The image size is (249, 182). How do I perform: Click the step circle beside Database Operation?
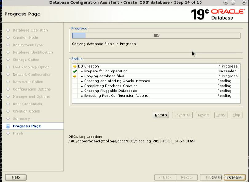click(8, 30)
